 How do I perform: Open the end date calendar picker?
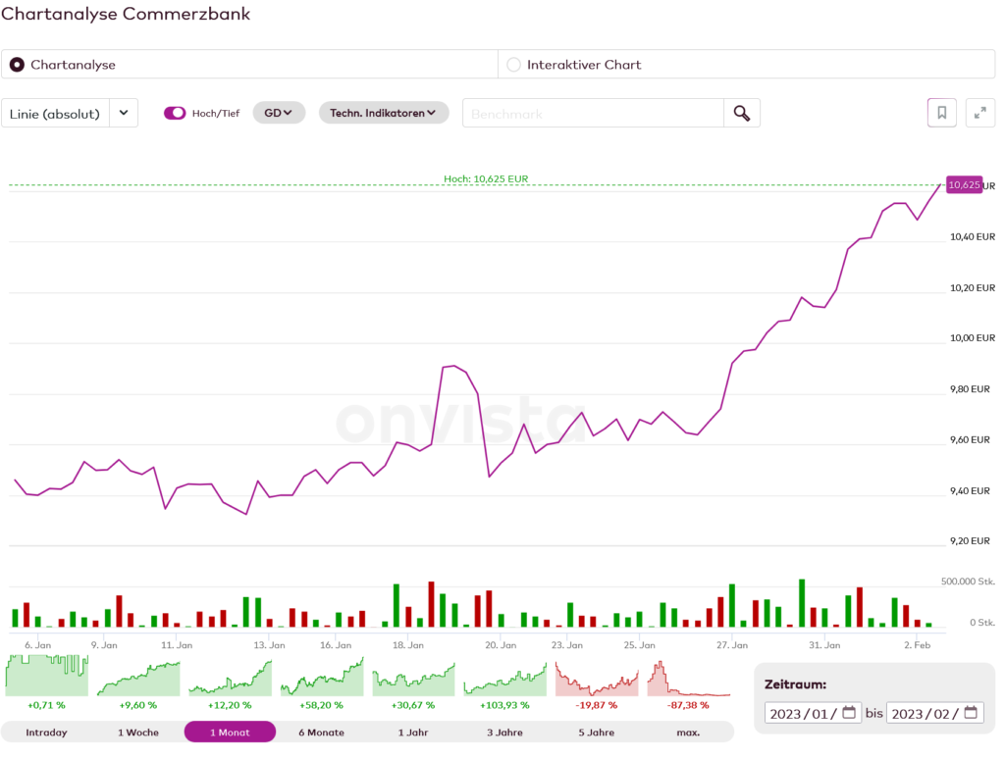click(x=971, y=713)
